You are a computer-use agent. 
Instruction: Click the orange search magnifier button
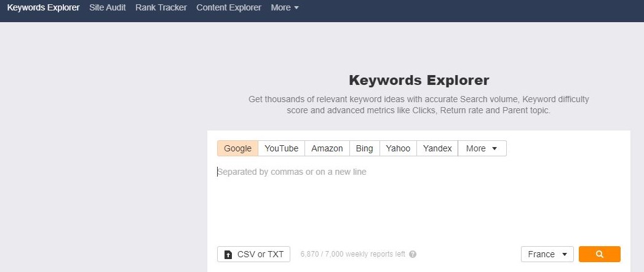(x=600, y=254)
